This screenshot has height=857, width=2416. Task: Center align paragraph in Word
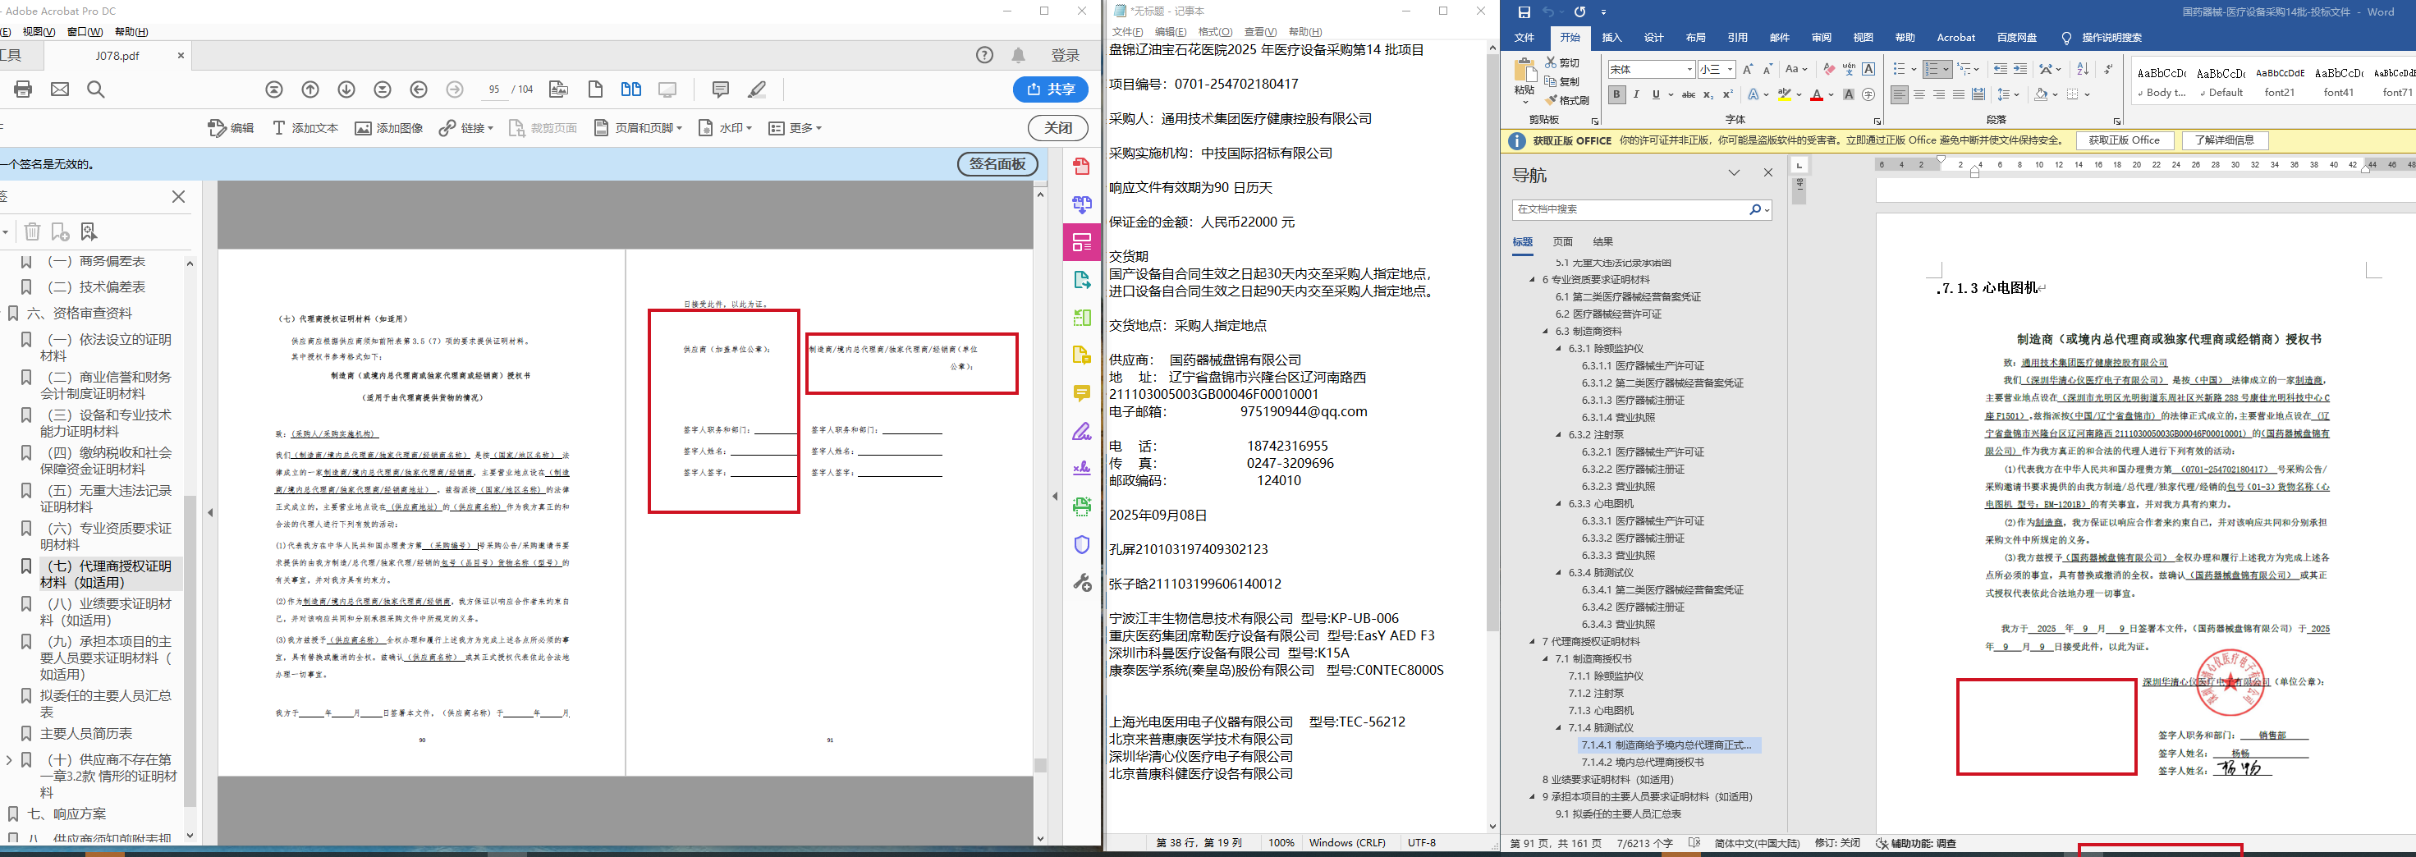click(x=1919, y=94)
